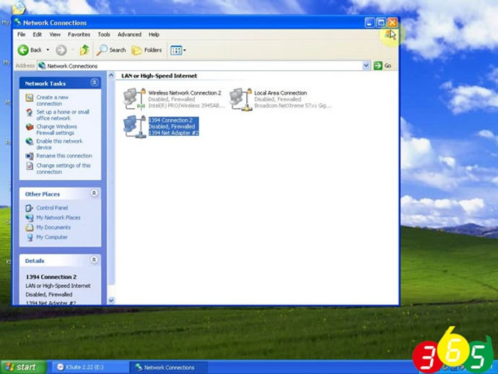Click Enable this network device link
This screenshot has height=374, width=498.
pyautogui.click(x=59, y=144)
